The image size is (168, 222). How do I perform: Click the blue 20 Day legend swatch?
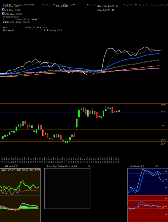(x=3, y=6)
